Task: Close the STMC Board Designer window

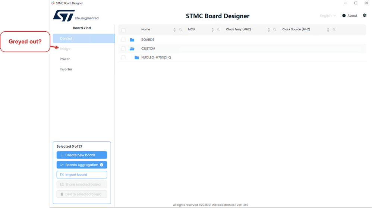Action: [366, 3]
